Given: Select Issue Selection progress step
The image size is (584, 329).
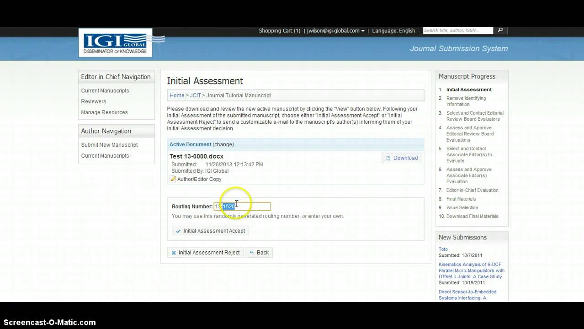Looking at the screenshot, I should (x=462, y=208).
